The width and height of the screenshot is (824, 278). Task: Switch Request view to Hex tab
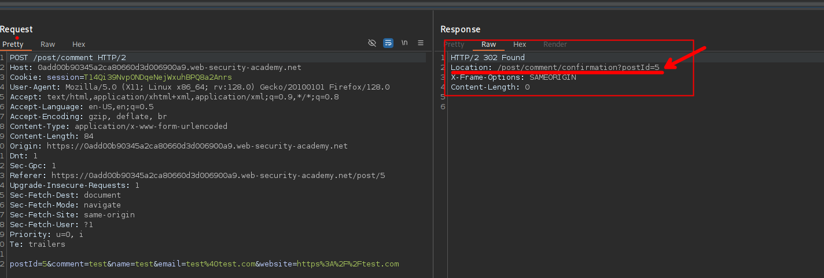pyautogui.click(x=79, y=45)
